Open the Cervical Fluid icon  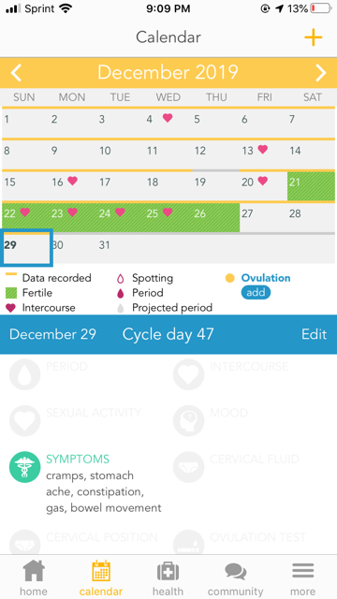pyautogui.click(x=189, y=467)
